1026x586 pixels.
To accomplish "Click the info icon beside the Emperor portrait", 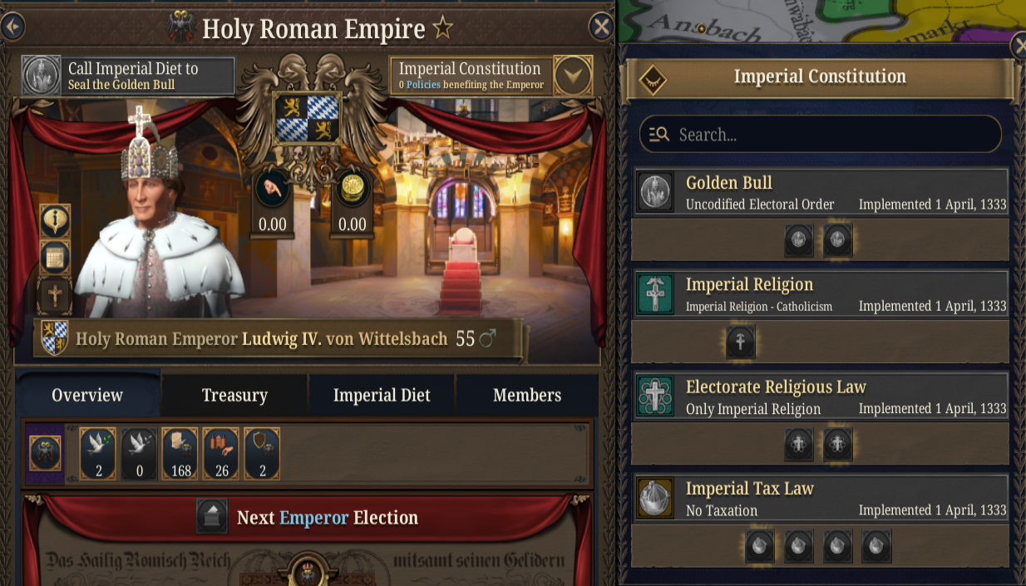I will click(x=55, y=221).
